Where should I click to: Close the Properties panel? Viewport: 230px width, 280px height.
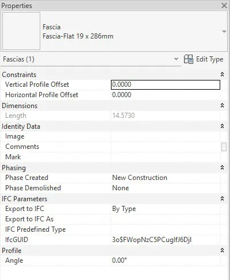(224, 5)
